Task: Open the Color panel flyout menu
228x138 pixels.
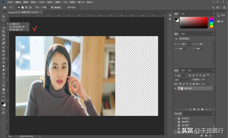Action: point(214,14)
